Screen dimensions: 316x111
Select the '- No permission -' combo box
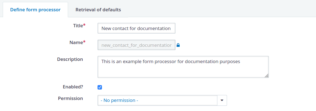pyautogui.click(x=162, y=100)
